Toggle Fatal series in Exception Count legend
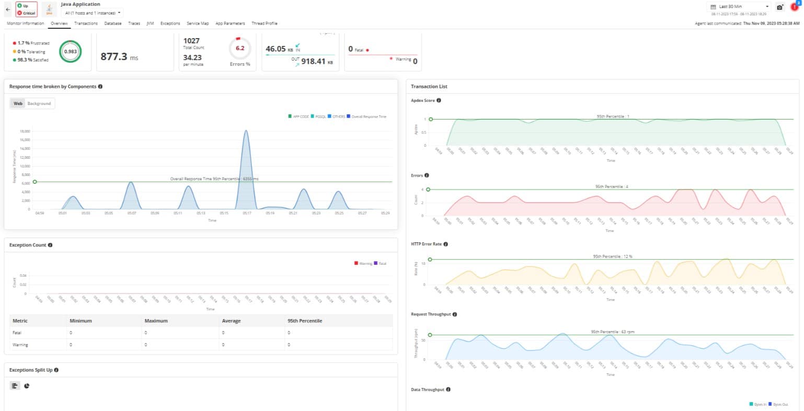Screen dimensions: 804x411 coord(380,263)
